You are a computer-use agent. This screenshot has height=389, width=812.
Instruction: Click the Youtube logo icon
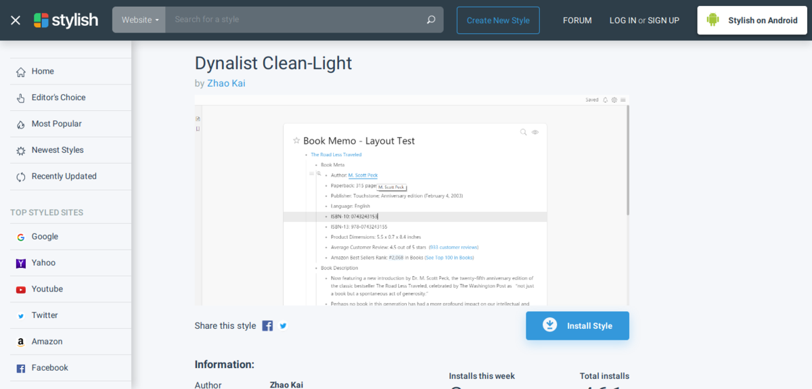pos(20,290)
